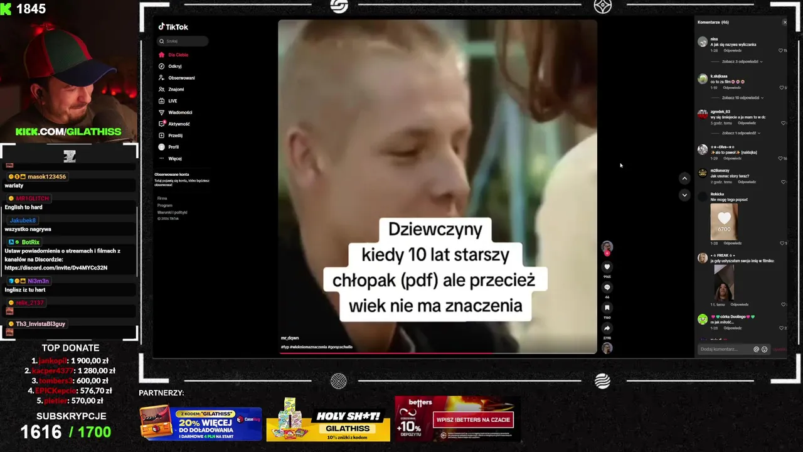Expand Zobacz 3 odpowiedzi
The width and height of the screenshot is (803, 452).
742,62
